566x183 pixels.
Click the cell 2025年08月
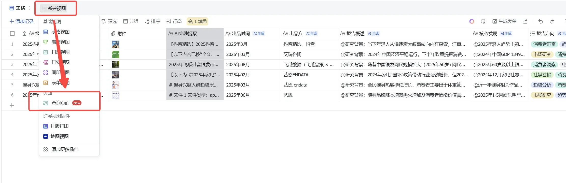[x=252, y=65]
